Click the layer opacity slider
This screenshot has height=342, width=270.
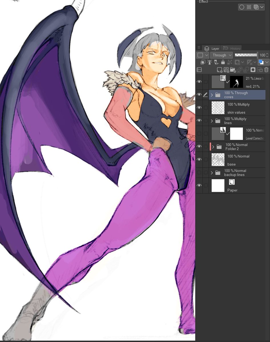(246, 55)
